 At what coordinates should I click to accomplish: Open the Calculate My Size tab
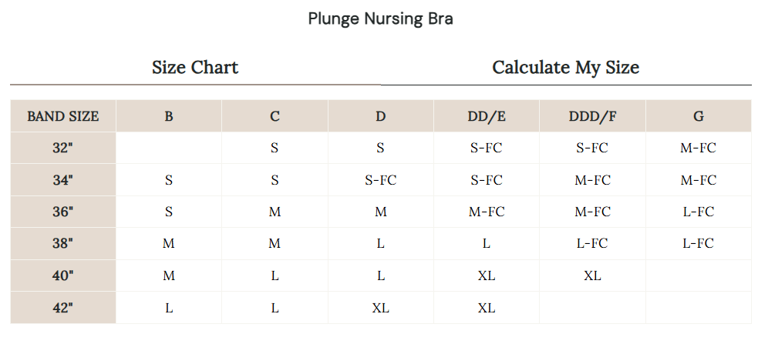pos(565,68)
